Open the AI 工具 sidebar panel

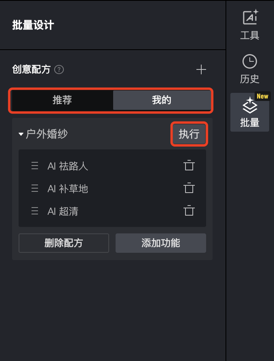250,25
